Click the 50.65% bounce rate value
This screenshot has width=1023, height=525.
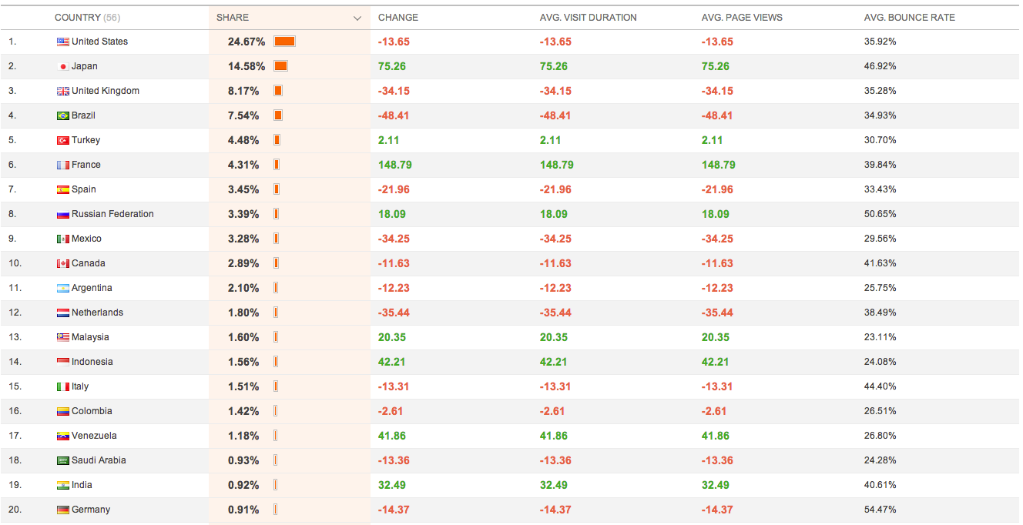[x=880, y=214]
